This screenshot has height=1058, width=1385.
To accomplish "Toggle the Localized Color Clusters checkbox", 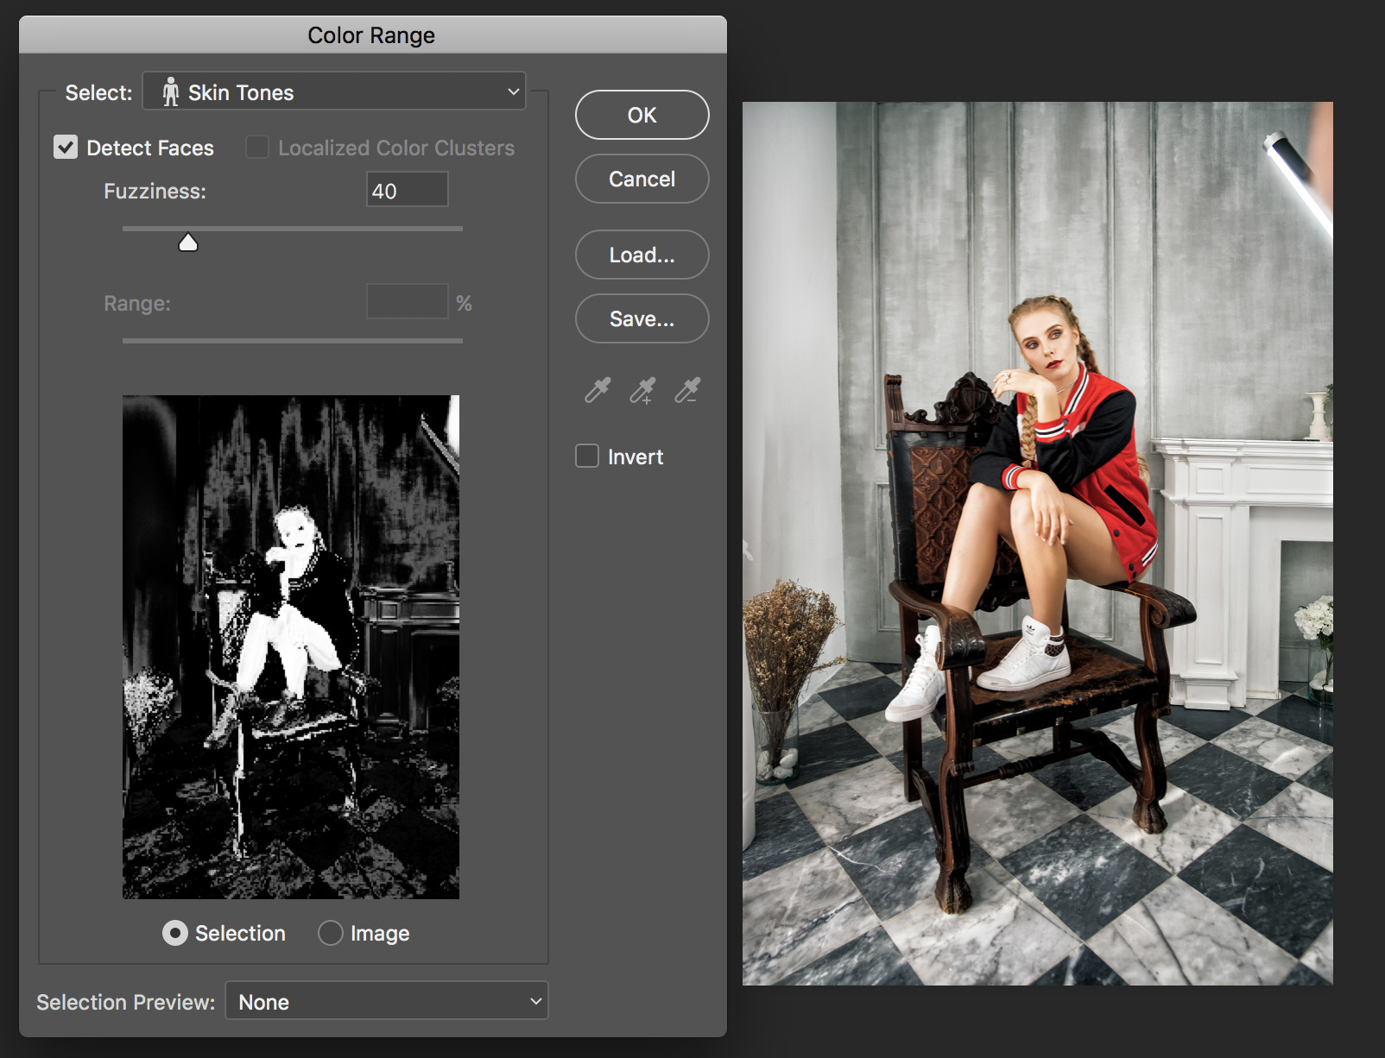I will (x=257, y=148).
